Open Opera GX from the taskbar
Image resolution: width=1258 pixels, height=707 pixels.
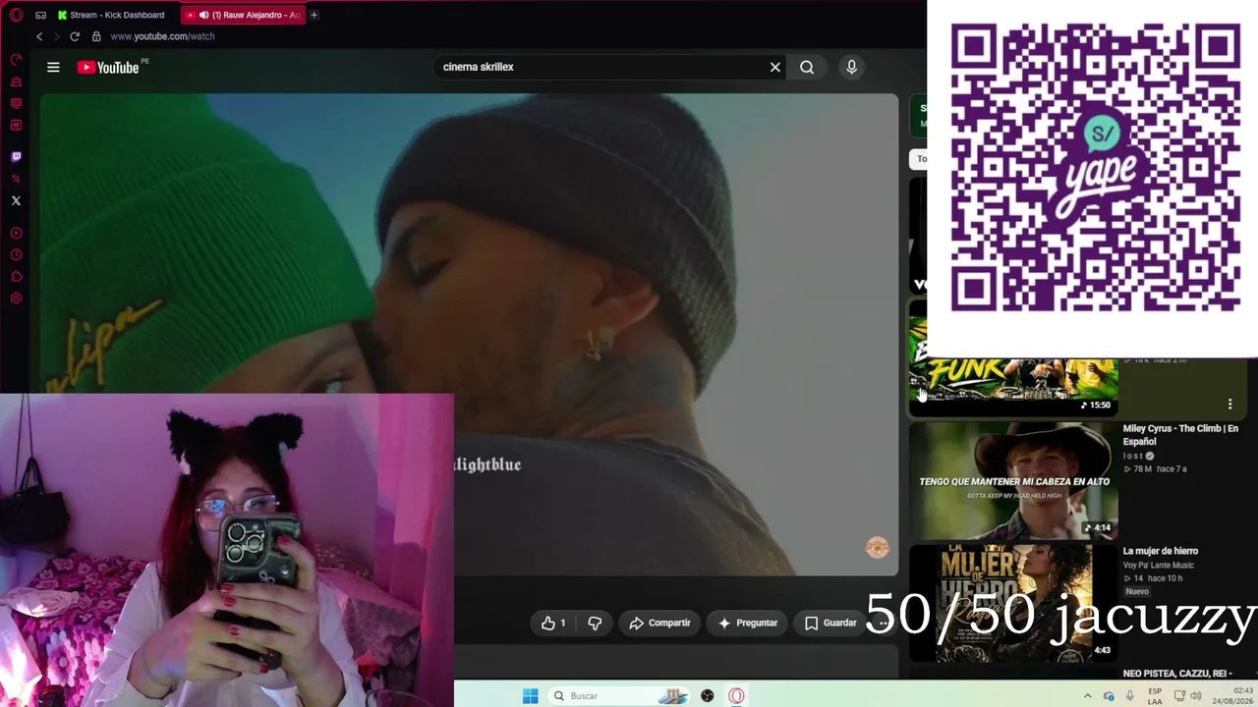point(736,695)
